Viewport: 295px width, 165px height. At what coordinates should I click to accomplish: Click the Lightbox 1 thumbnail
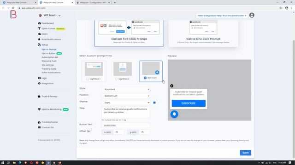click(x=94, y=69)
